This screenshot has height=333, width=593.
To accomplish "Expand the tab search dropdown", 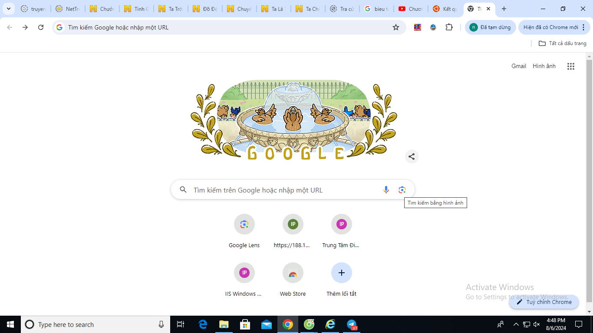I will [8, 9].
